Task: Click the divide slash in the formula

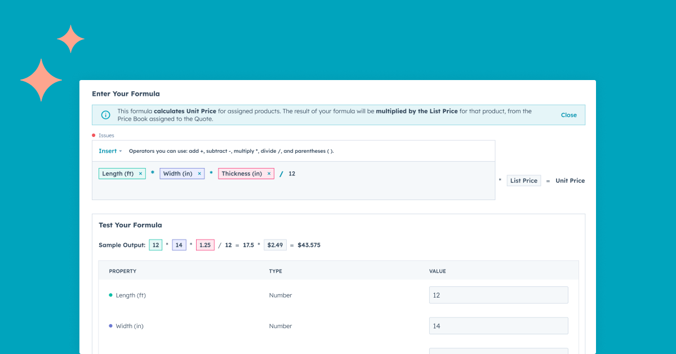Action: 281,173
